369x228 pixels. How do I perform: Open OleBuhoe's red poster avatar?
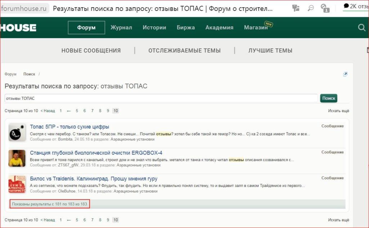pos(17,184)
